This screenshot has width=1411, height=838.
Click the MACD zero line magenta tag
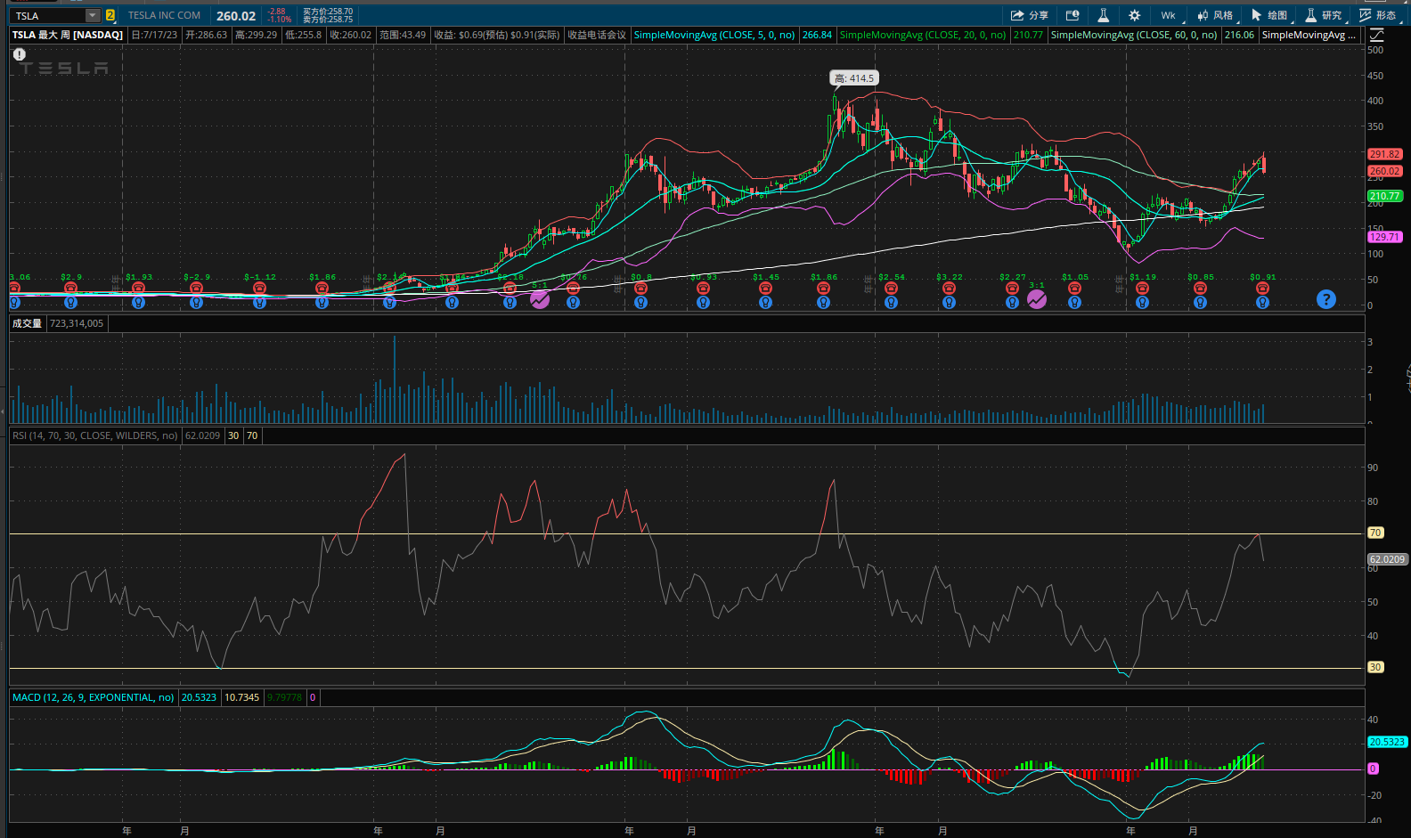[1373, 769]
